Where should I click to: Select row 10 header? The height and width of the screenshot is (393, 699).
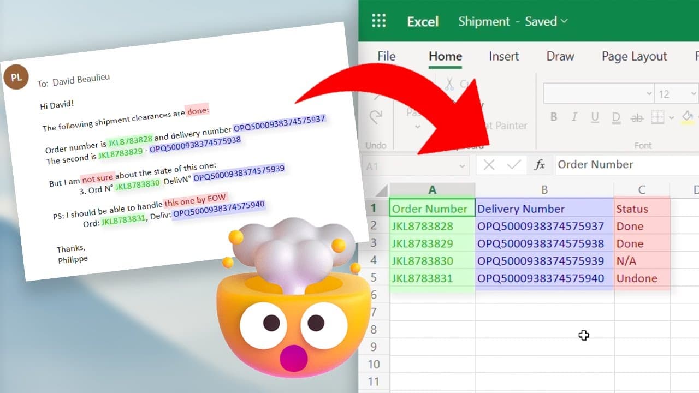click(x=374, y=364)
